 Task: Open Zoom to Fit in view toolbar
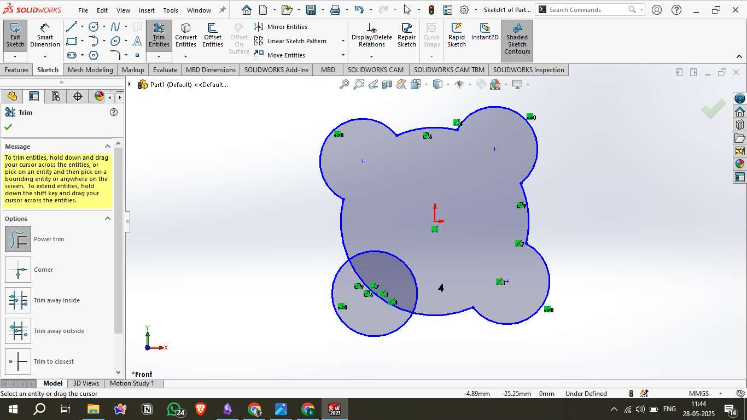[x=345, y=84]
